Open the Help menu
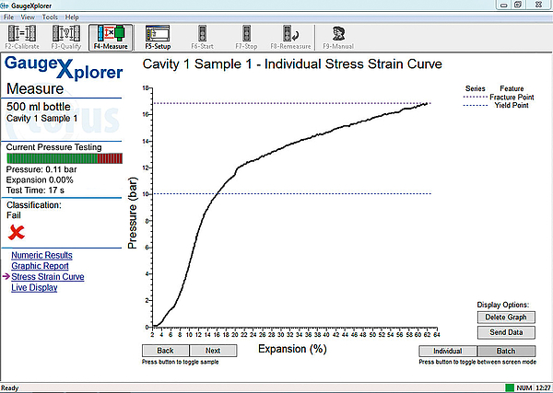 [72, 17]
